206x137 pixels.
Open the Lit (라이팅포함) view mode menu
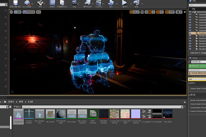(x=29, y=12)
